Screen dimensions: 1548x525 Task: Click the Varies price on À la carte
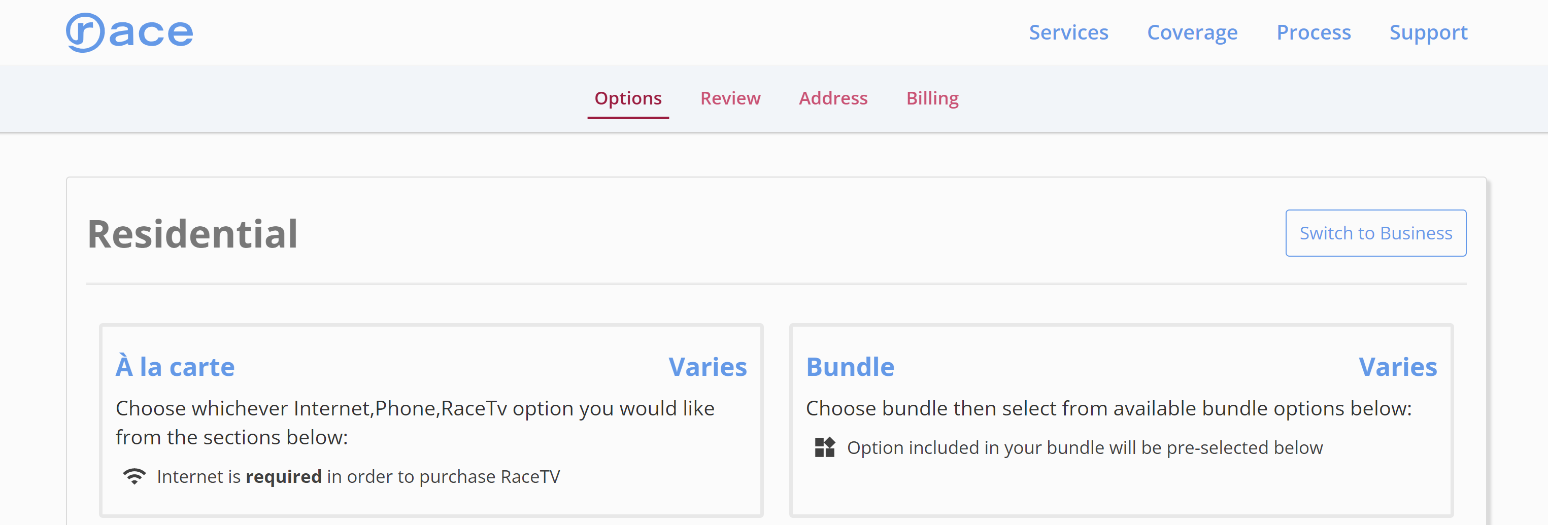click(708, 367)
